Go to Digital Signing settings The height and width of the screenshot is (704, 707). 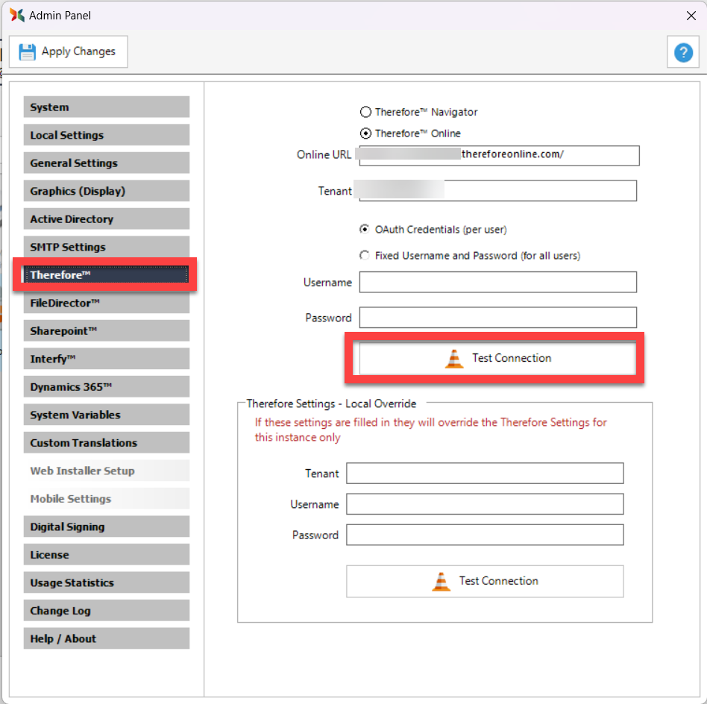(x=107, y=527)
